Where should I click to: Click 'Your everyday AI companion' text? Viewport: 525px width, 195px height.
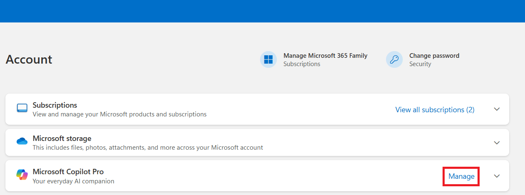[73, 181]
